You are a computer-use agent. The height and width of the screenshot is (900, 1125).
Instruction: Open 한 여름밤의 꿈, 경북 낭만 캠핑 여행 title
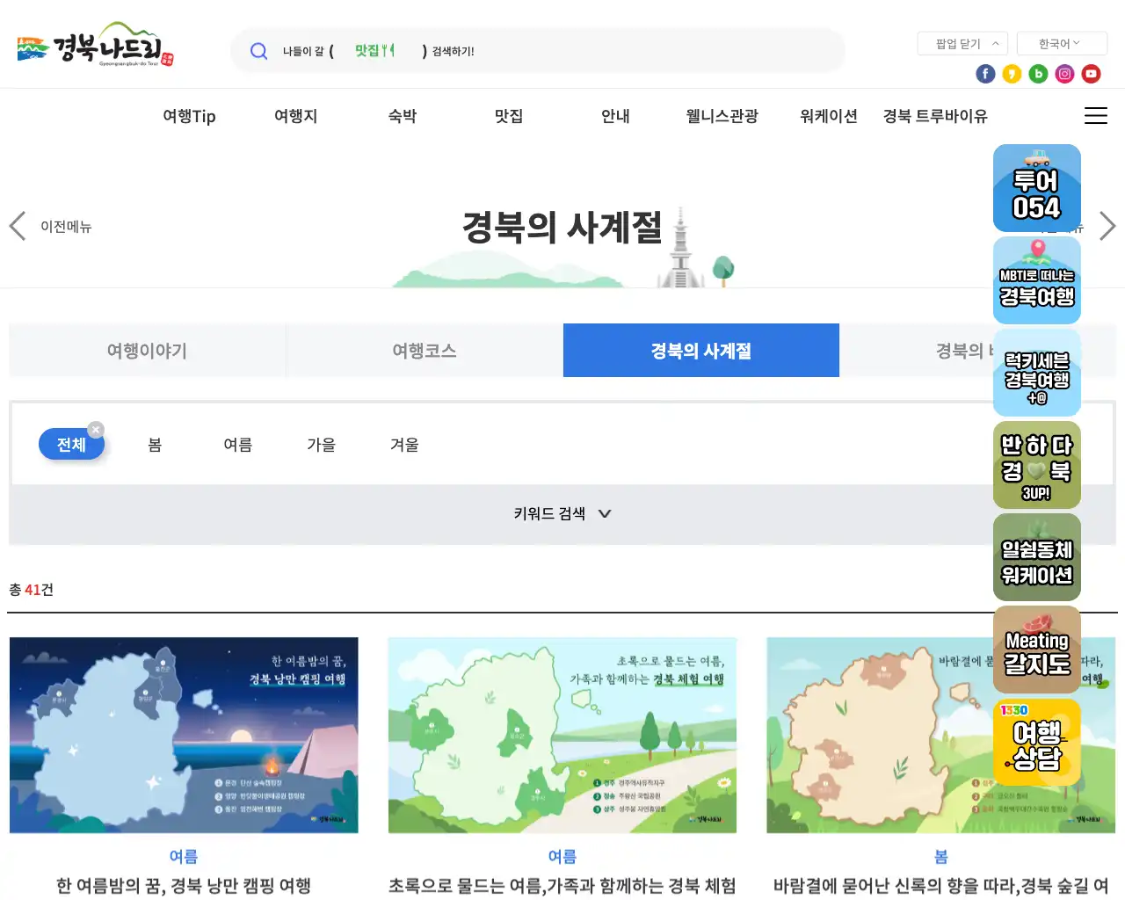coord(184,885)
